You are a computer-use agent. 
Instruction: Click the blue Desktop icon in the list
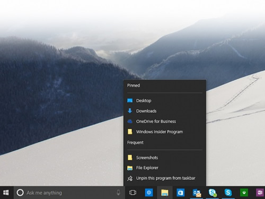[130, 101]
